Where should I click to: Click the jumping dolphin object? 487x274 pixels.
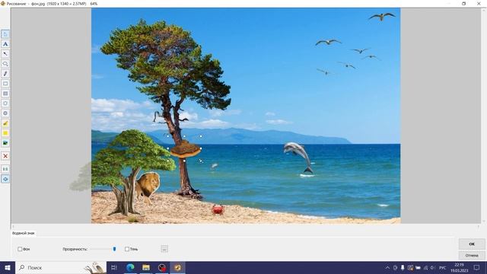click(298, 158)
